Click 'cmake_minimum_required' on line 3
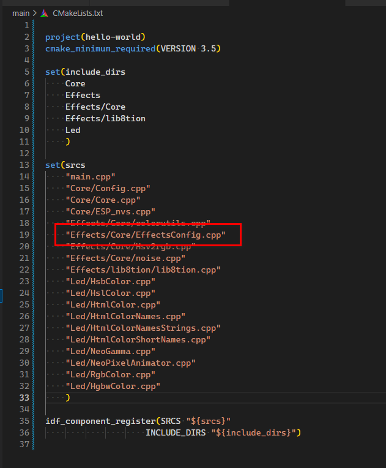The width and height of the screenshot is (386, 468). click(100, 48)
